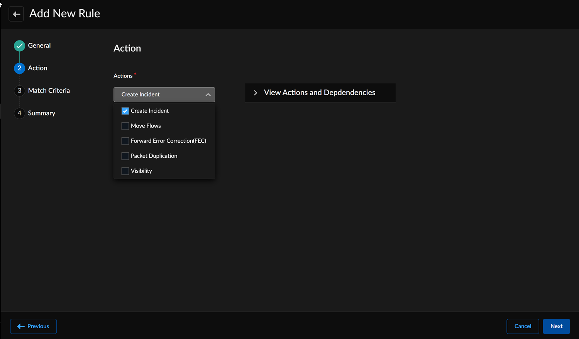Click the Create Incident dropdown field
579x339 pixels.
(x=158, y=95)
